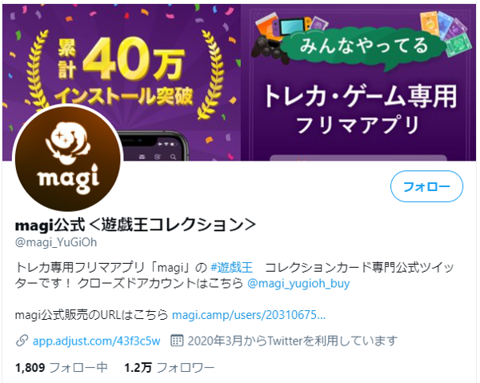Click the trading cards icon in banner
The width and height of the screenshot is (480, 383).
pyautogui.click(x=446, y=33)
